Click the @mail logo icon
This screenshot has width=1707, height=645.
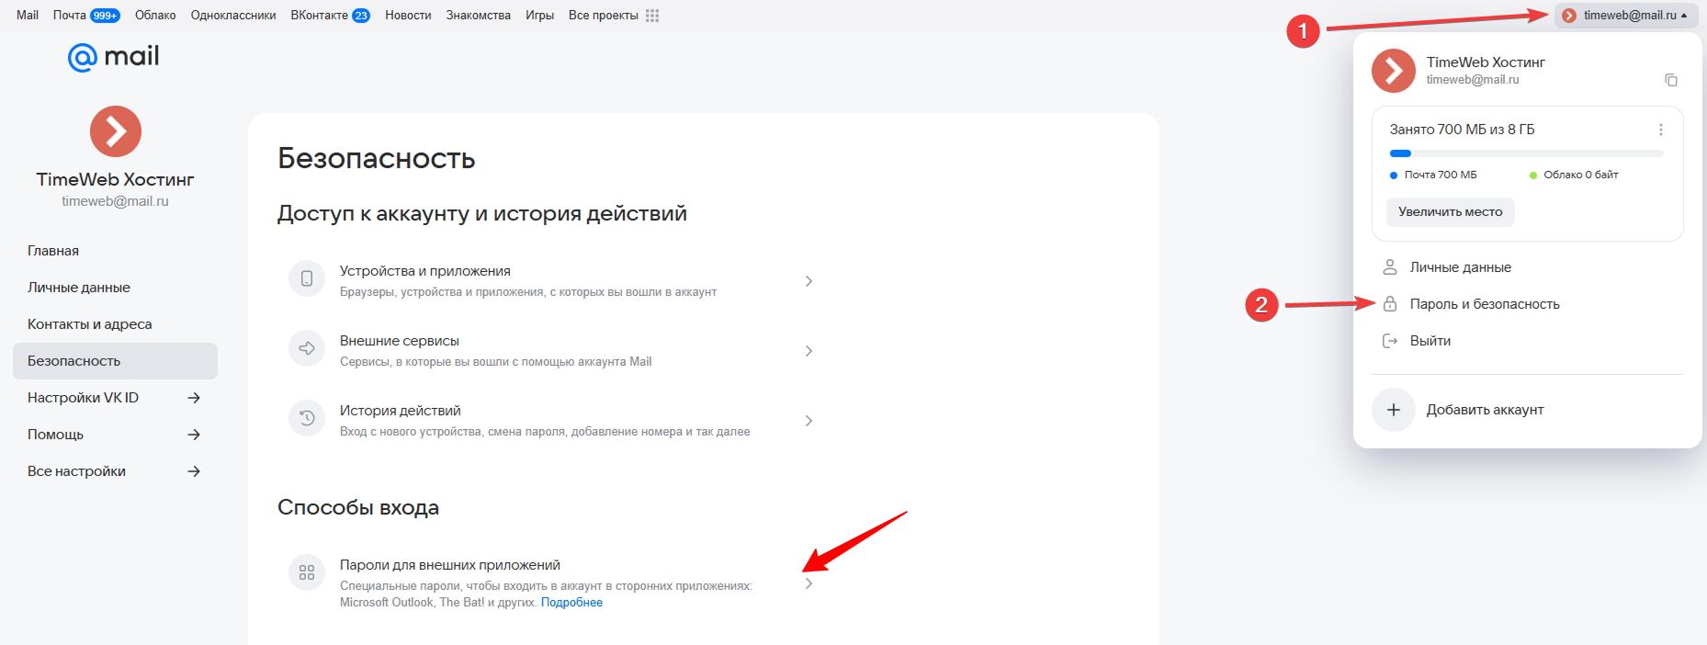click(83, 58)
